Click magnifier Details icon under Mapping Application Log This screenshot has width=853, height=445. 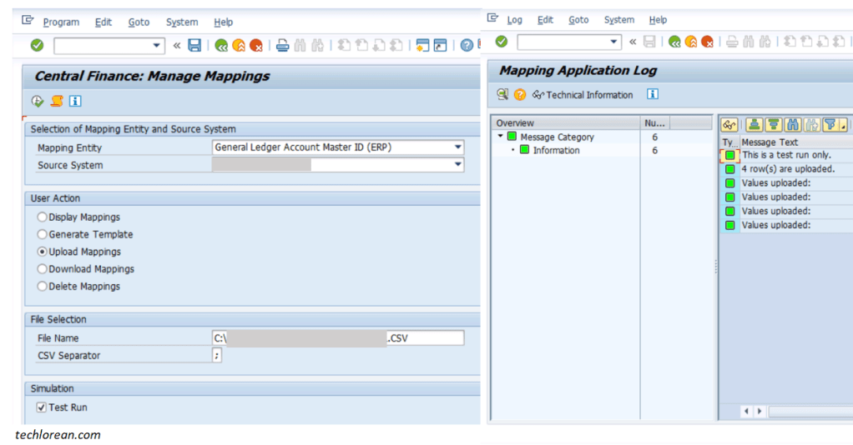click(502, 94)
